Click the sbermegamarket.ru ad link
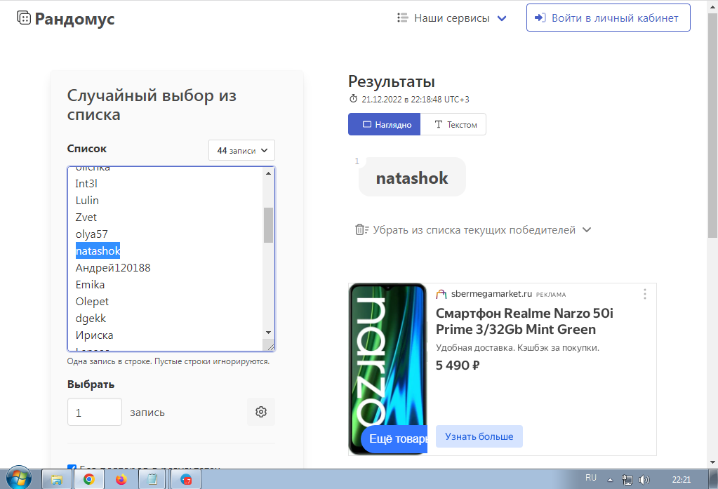 491,294
